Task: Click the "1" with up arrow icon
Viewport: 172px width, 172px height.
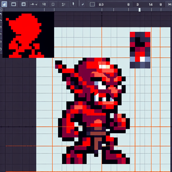Action: point(63,4)
